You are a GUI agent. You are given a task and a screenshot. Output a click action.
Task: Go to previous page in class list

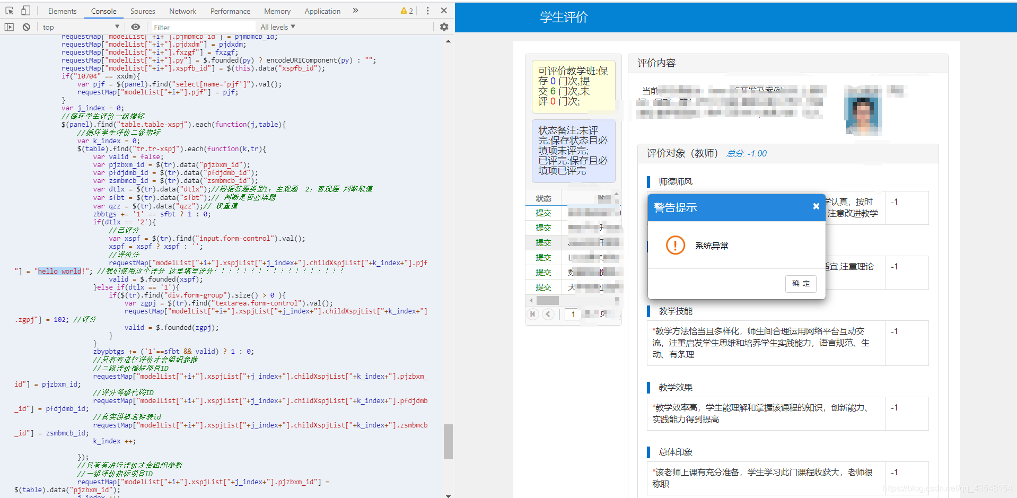point(548,314)
